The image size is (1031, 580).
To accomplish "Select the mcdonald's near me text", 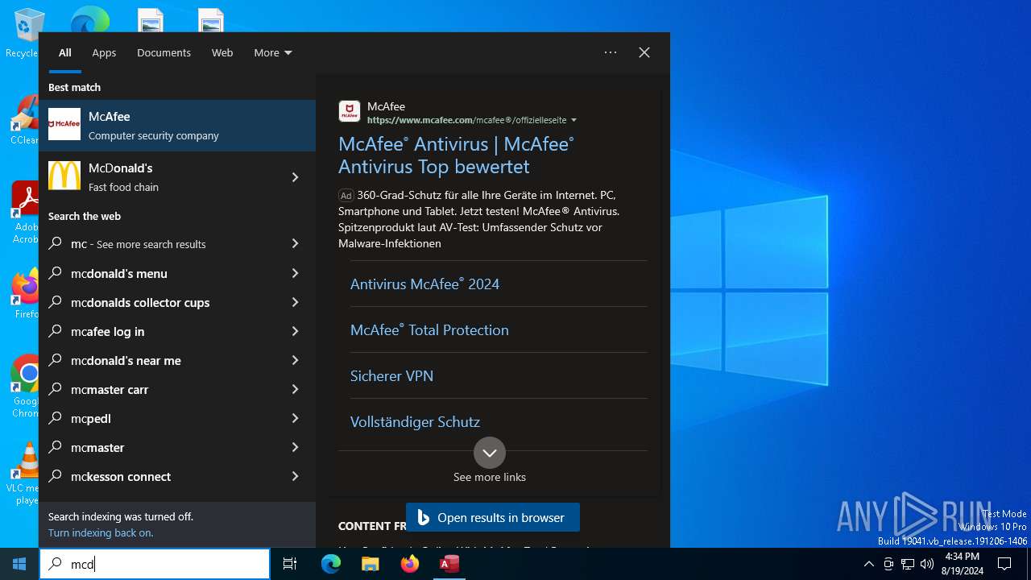I will (126, 360).
